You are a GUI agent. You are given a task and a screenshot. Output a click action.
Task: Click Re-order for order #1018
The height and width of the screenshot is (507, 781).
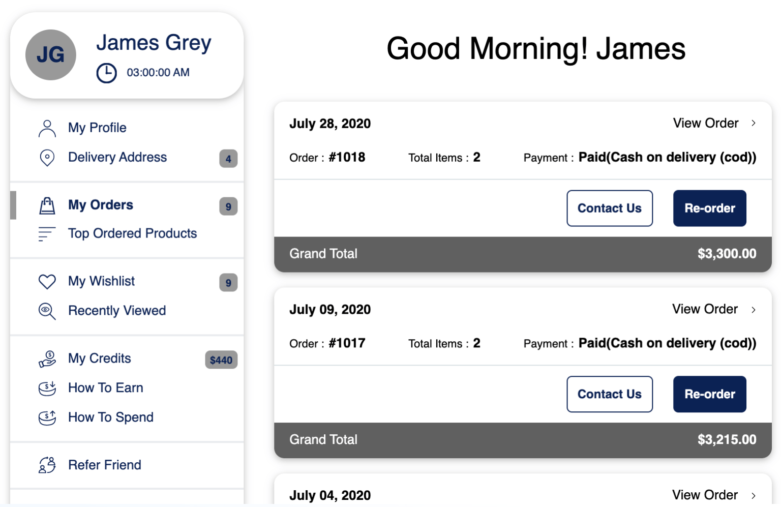point(710,208)
